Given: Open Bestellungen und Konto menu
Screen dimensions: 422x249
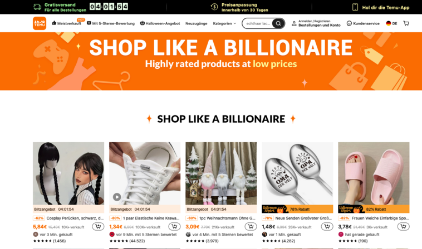Looking at the screenshot, I should [x=316, y=23].
